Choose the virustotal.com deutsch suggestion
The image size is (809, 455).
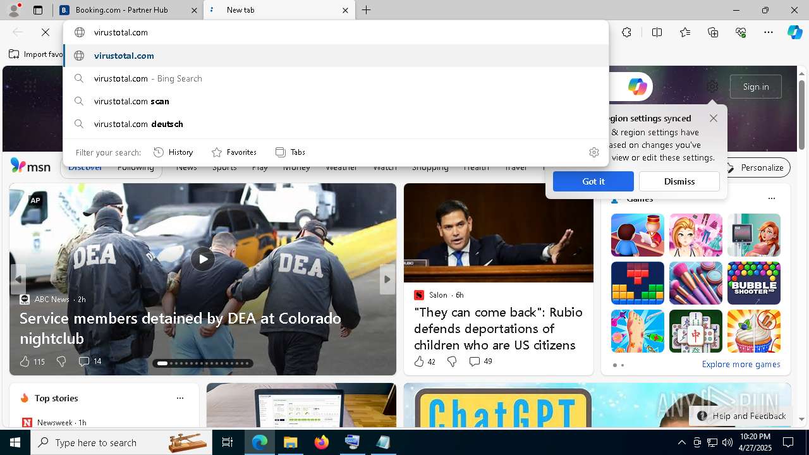pos(336,124)
